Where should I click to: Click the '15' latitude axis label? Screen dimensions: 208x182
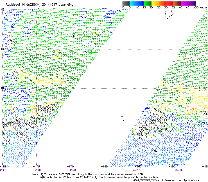[2, 49]
